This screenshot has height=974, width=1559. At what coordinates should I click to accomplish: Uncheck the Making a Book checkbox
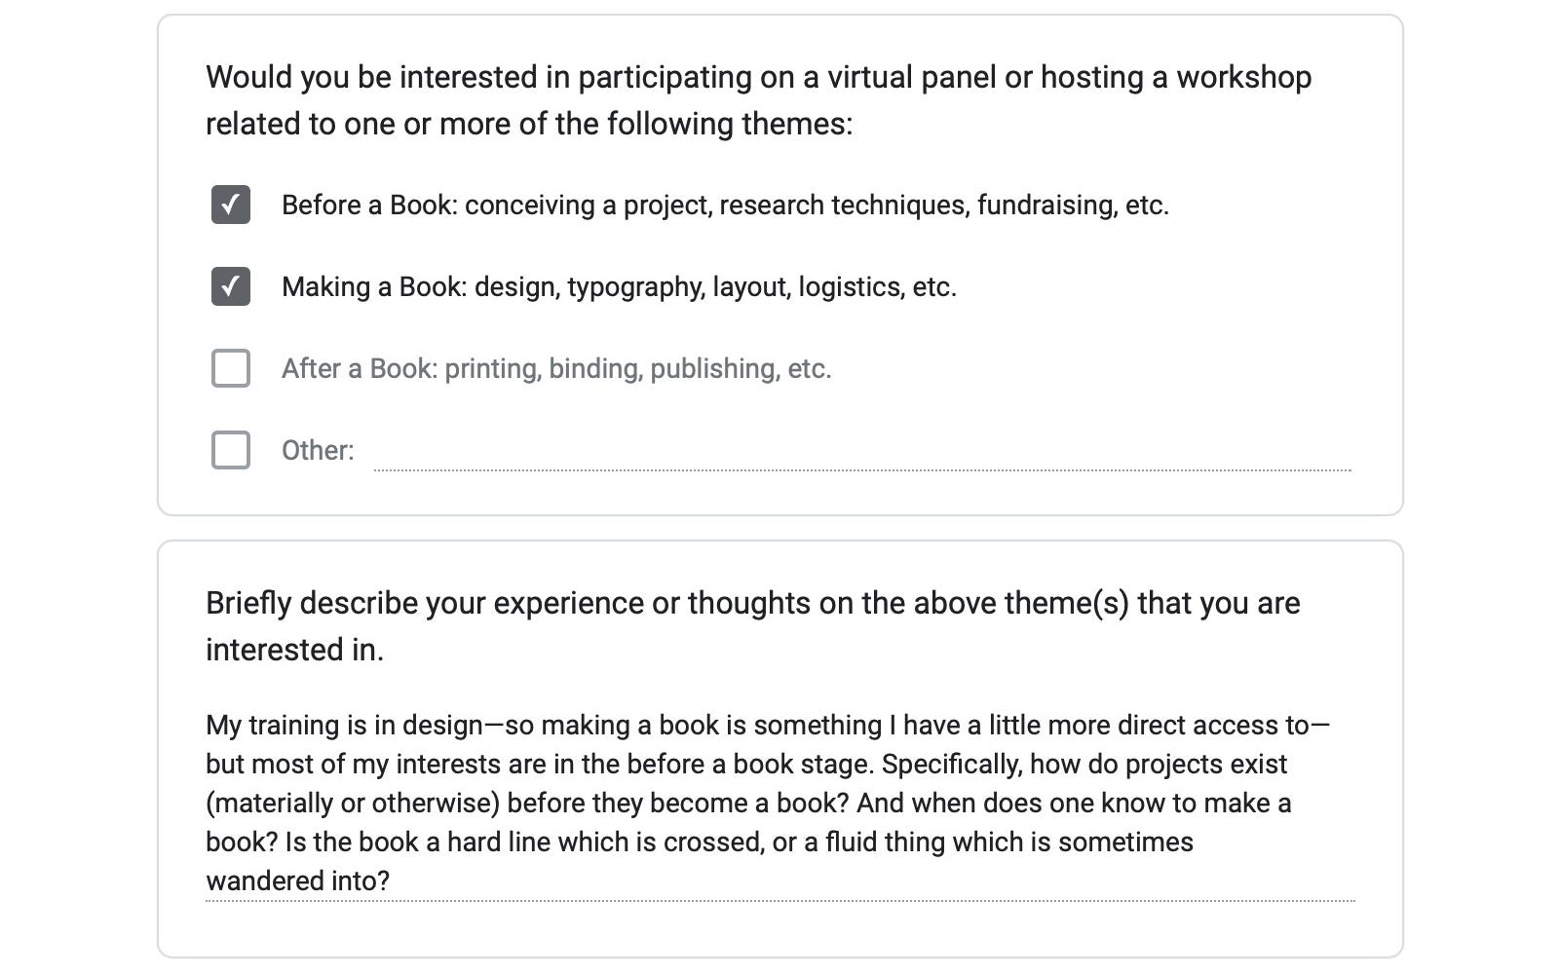231,286
